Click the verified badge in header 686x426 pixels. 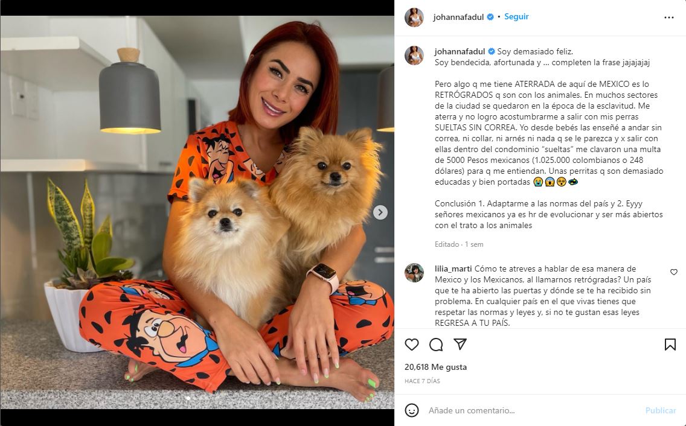[x=490, y=17]
